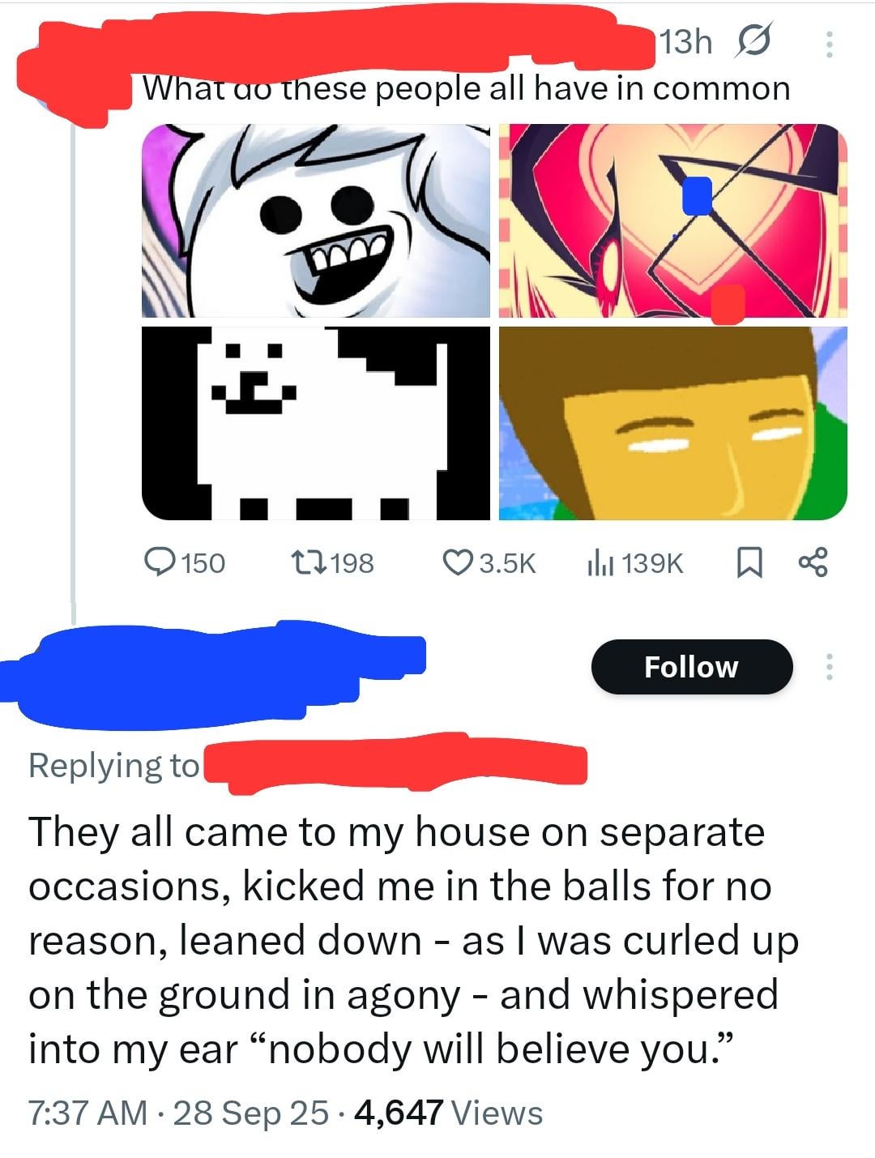Open the pixelated white dog image
Image resolution: width=875 pixels, height=1158 pixels.
tap(316, 423)
